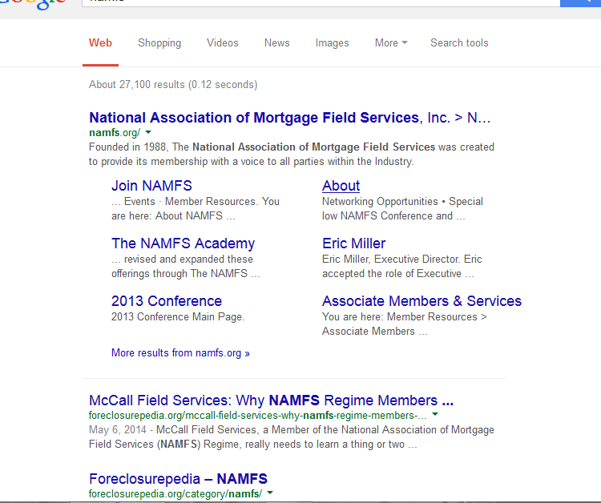This screenshot has height=503, width=601.
Task: Open the Eric Miller sitelink
Action: [x=353, y=243]
